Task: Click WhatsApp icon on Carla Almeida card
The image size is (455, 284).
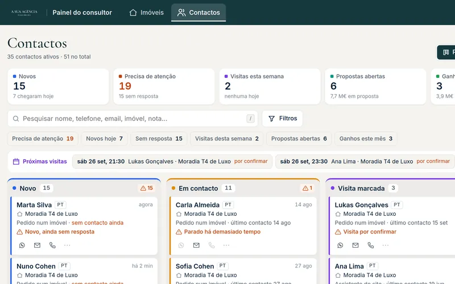Action: (x=181, y=245)
